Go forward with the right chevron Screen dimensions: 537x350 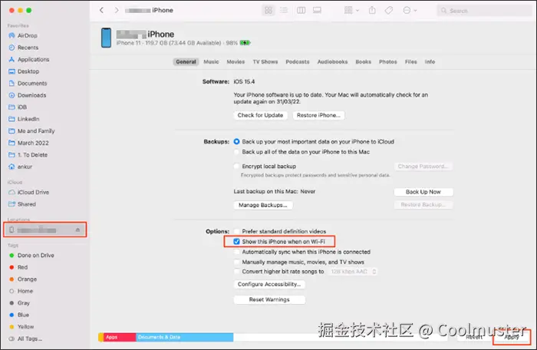tap(117, 10)
